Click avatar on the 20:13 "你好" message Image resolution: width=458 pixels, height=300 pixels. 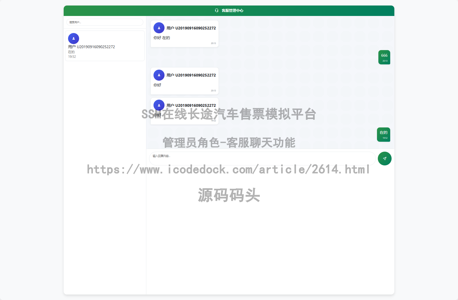point(159,75)
